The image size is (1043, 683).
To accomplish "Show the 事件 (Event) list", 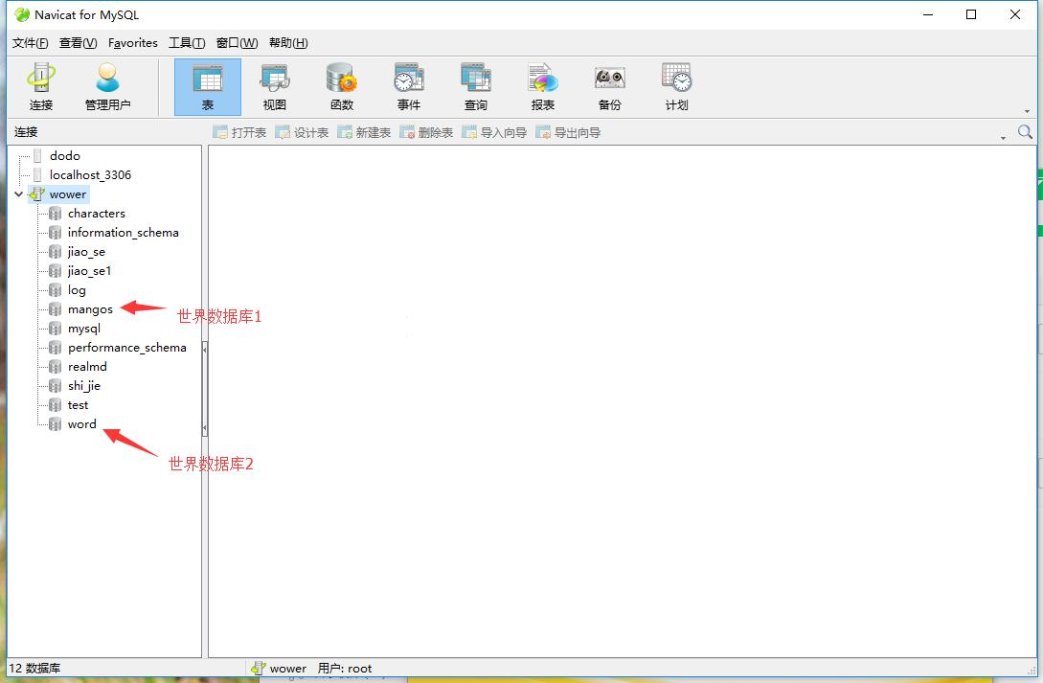I will click(x=408, y=86).
